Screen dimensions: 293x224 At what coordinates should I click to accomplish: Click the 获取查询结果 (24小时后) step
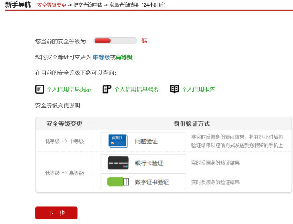point(138,5)
